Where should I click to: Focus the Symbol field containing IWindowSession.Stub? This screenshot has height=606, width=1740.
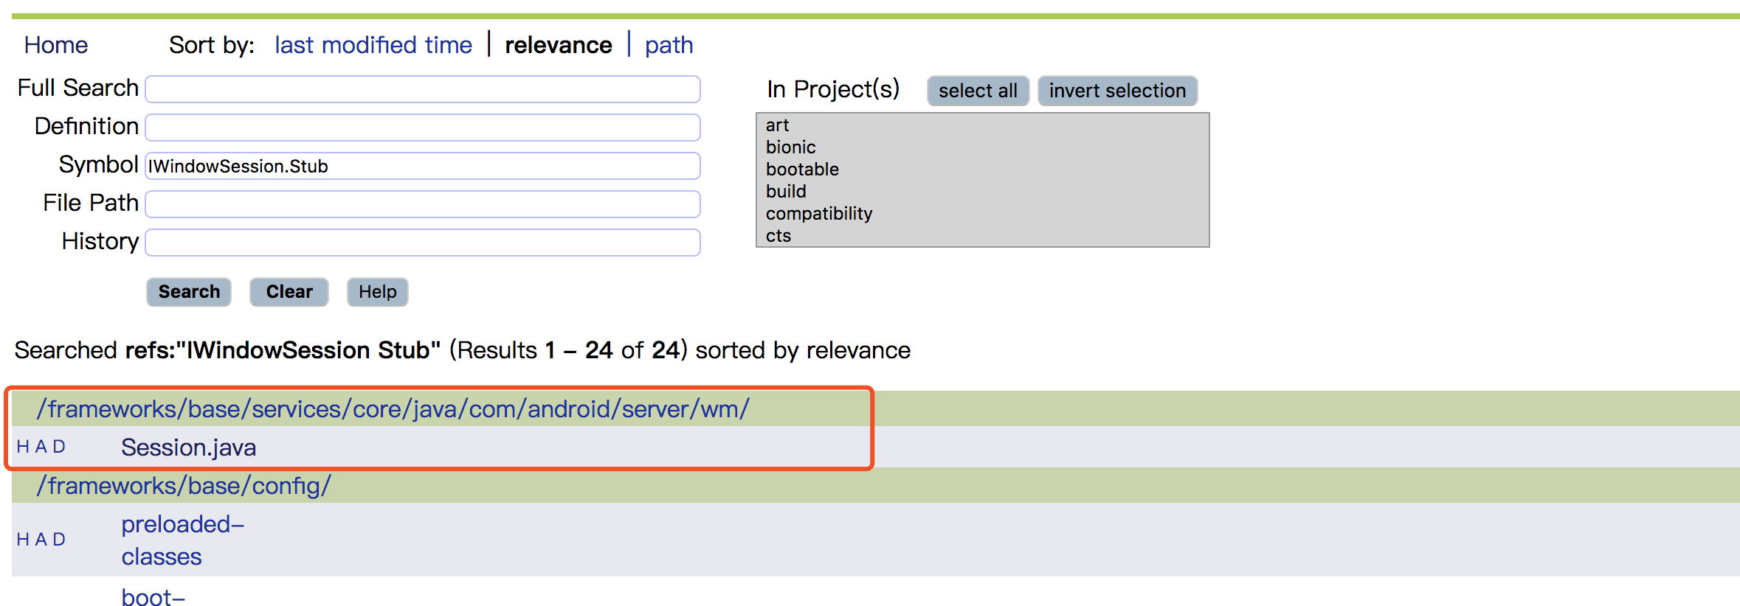423,166
